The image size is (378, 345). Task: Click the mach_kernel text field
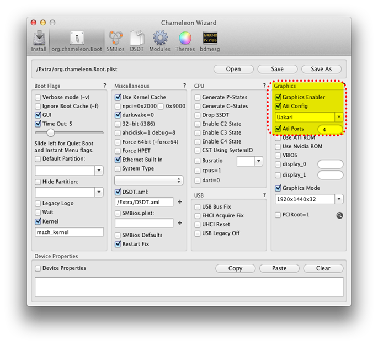69,232
